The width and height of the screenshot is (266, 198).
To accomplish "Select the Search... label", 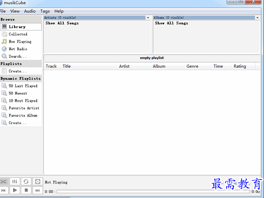I will point(18,56).
